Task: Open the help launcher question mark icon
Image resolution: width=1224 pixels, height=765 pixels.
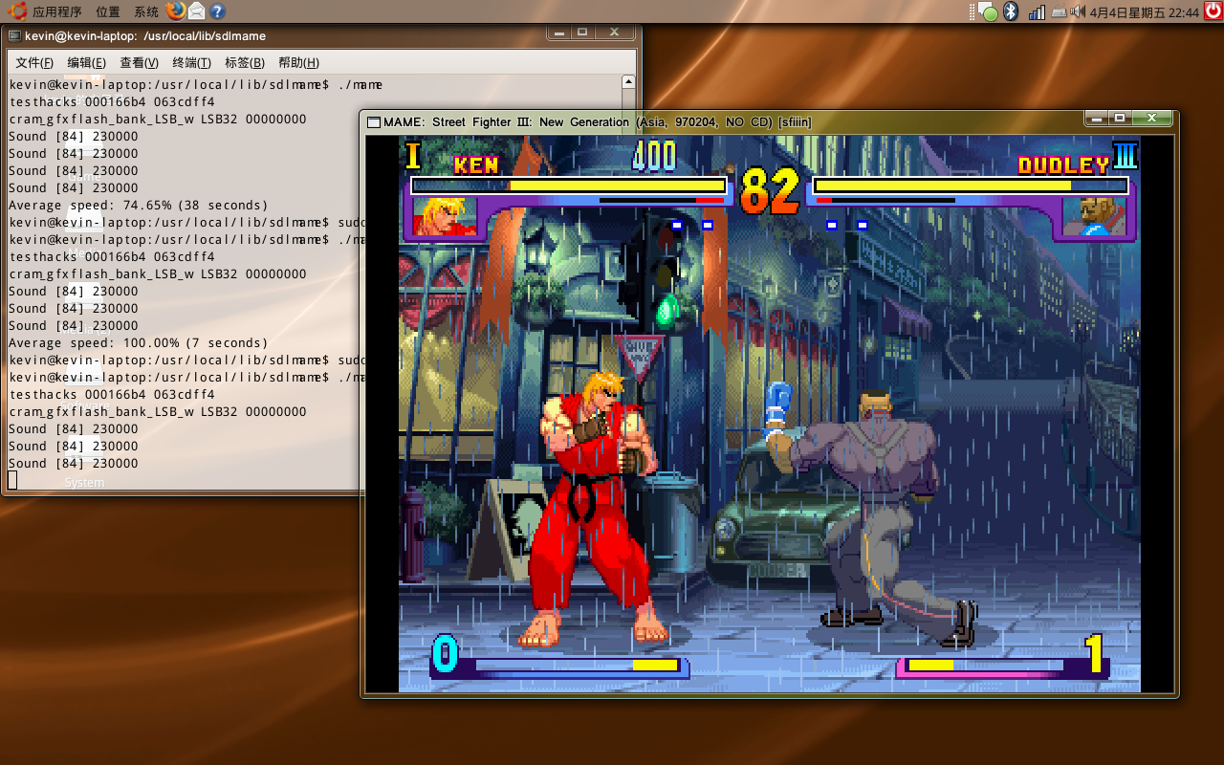Action: (217, 11)
